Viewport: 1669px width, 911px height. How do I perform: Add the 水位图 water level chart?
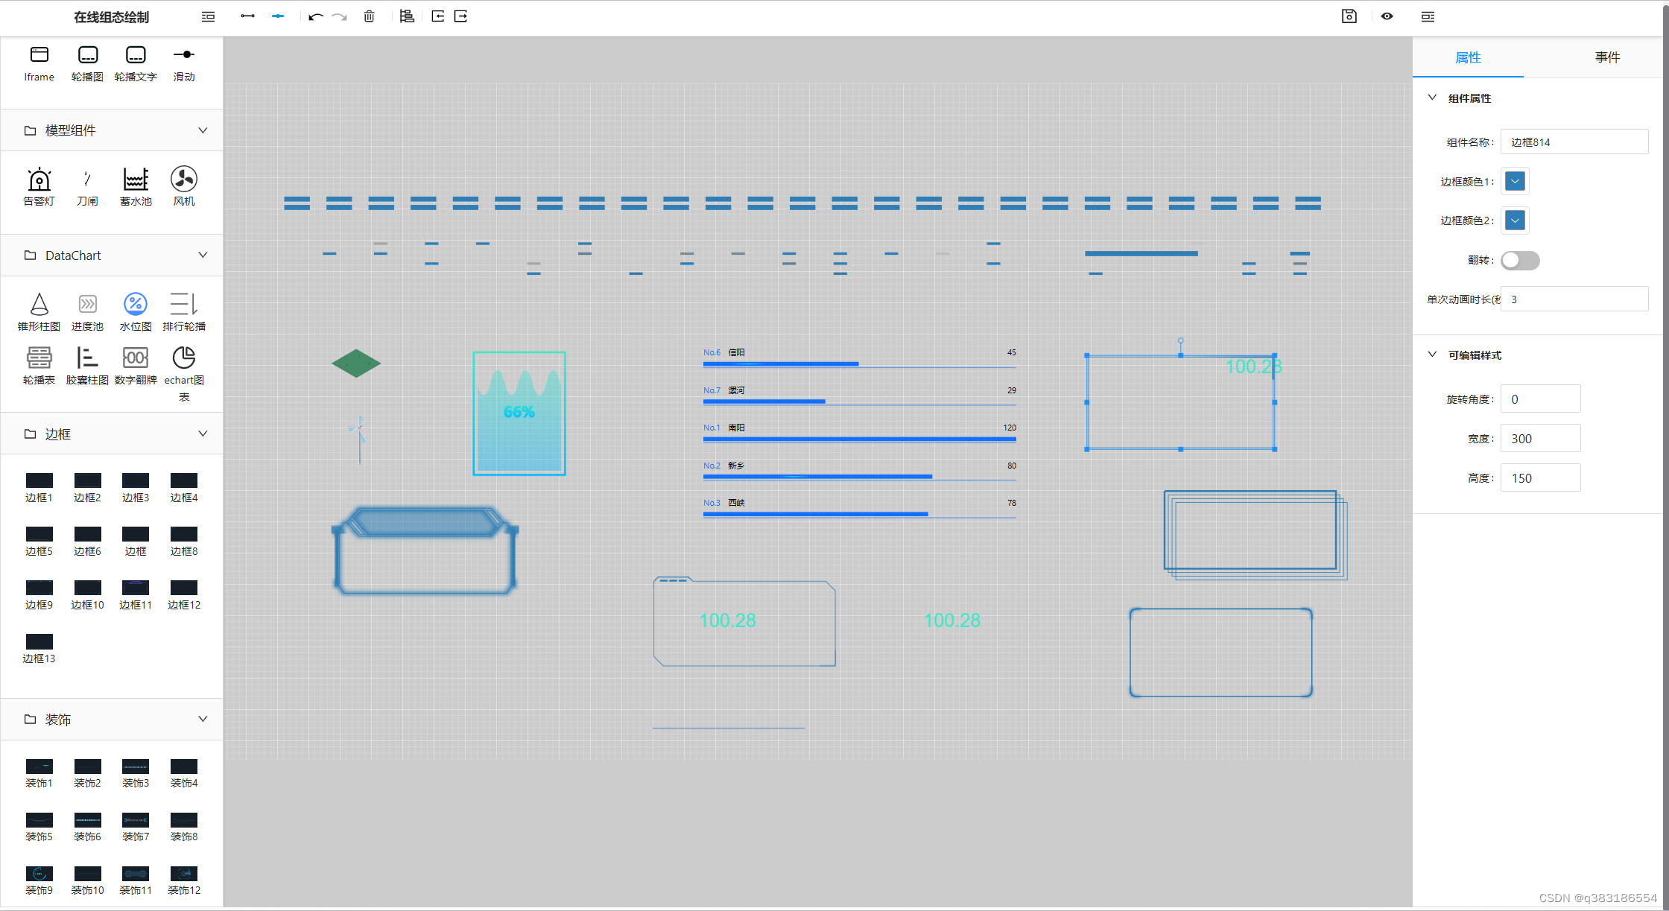click(135, 309)
